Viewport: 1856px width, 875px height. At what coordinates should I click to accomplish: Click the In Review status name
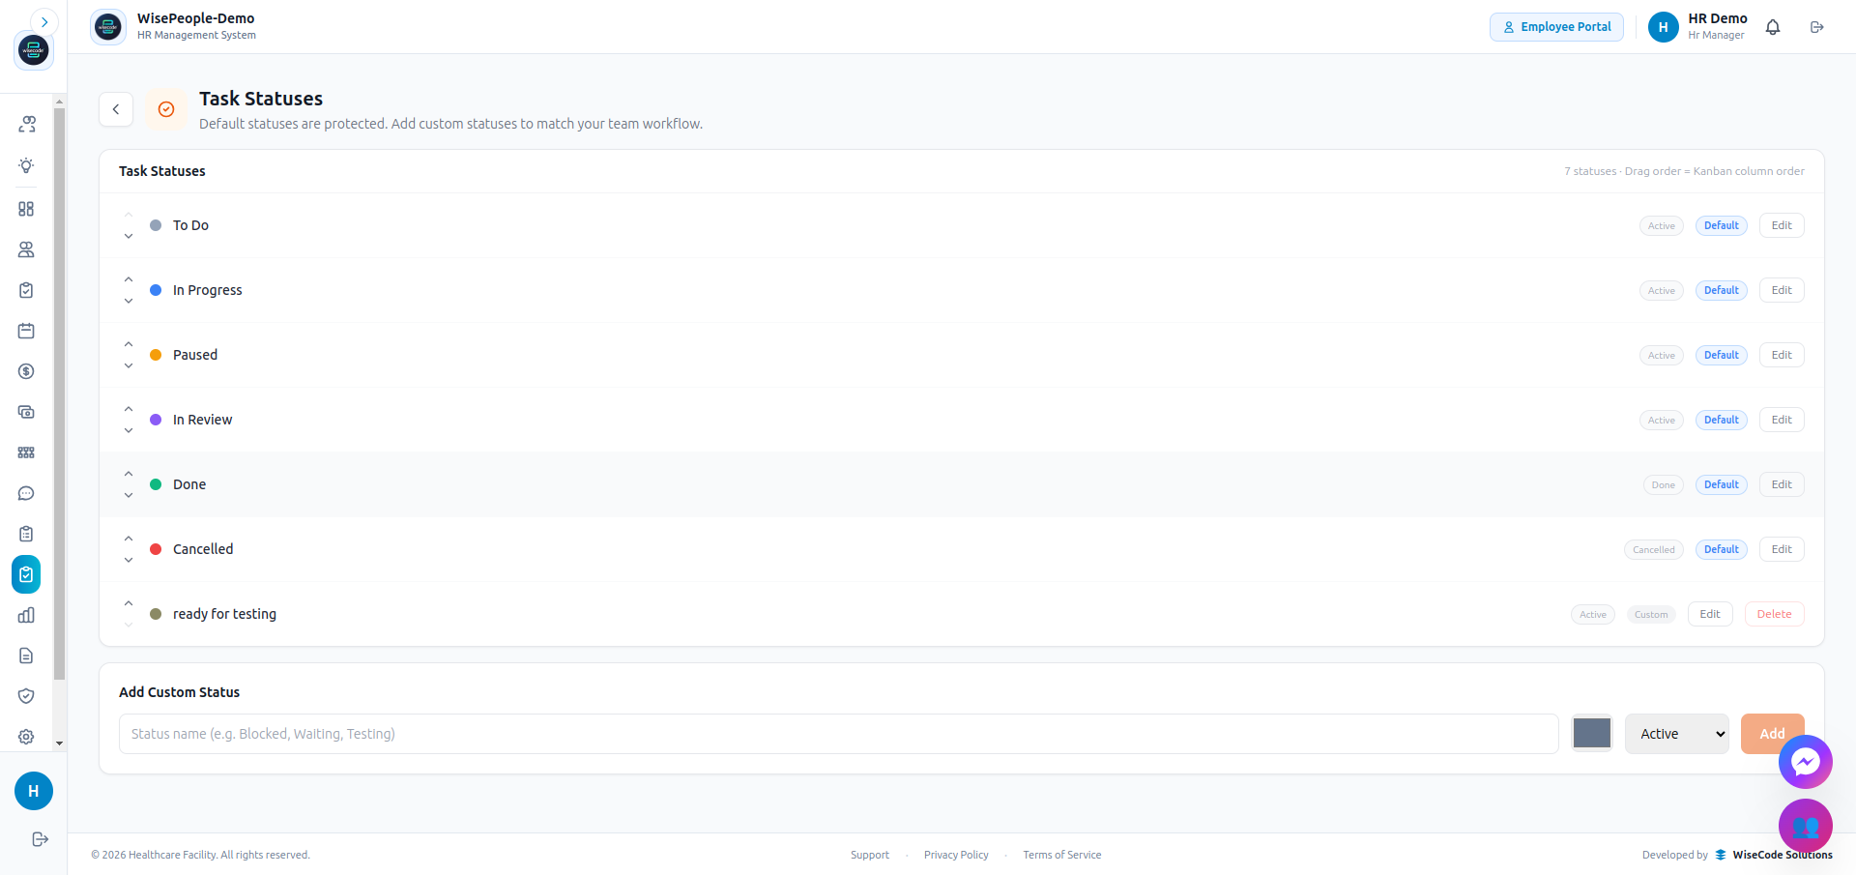203,420
